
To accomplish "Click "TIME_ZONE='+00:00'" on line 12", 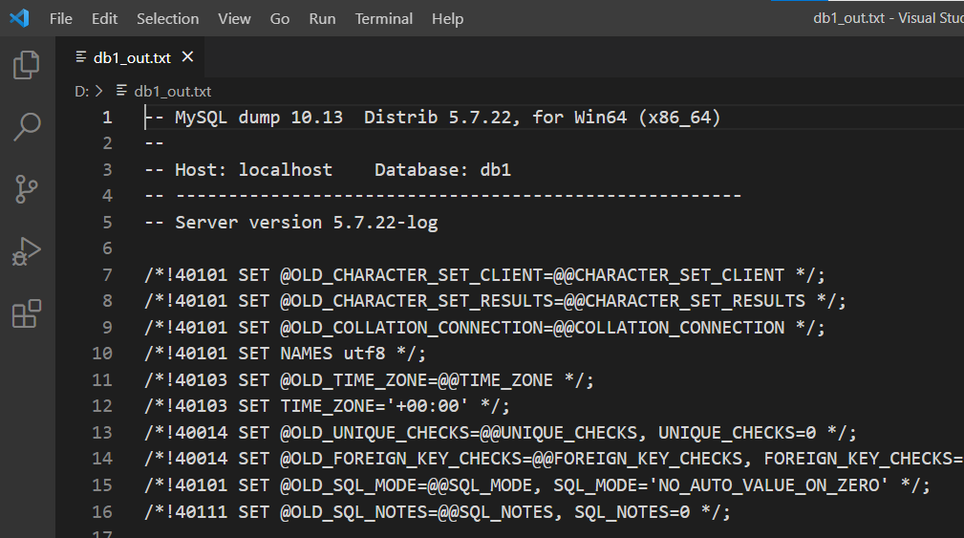I will 375,406.
